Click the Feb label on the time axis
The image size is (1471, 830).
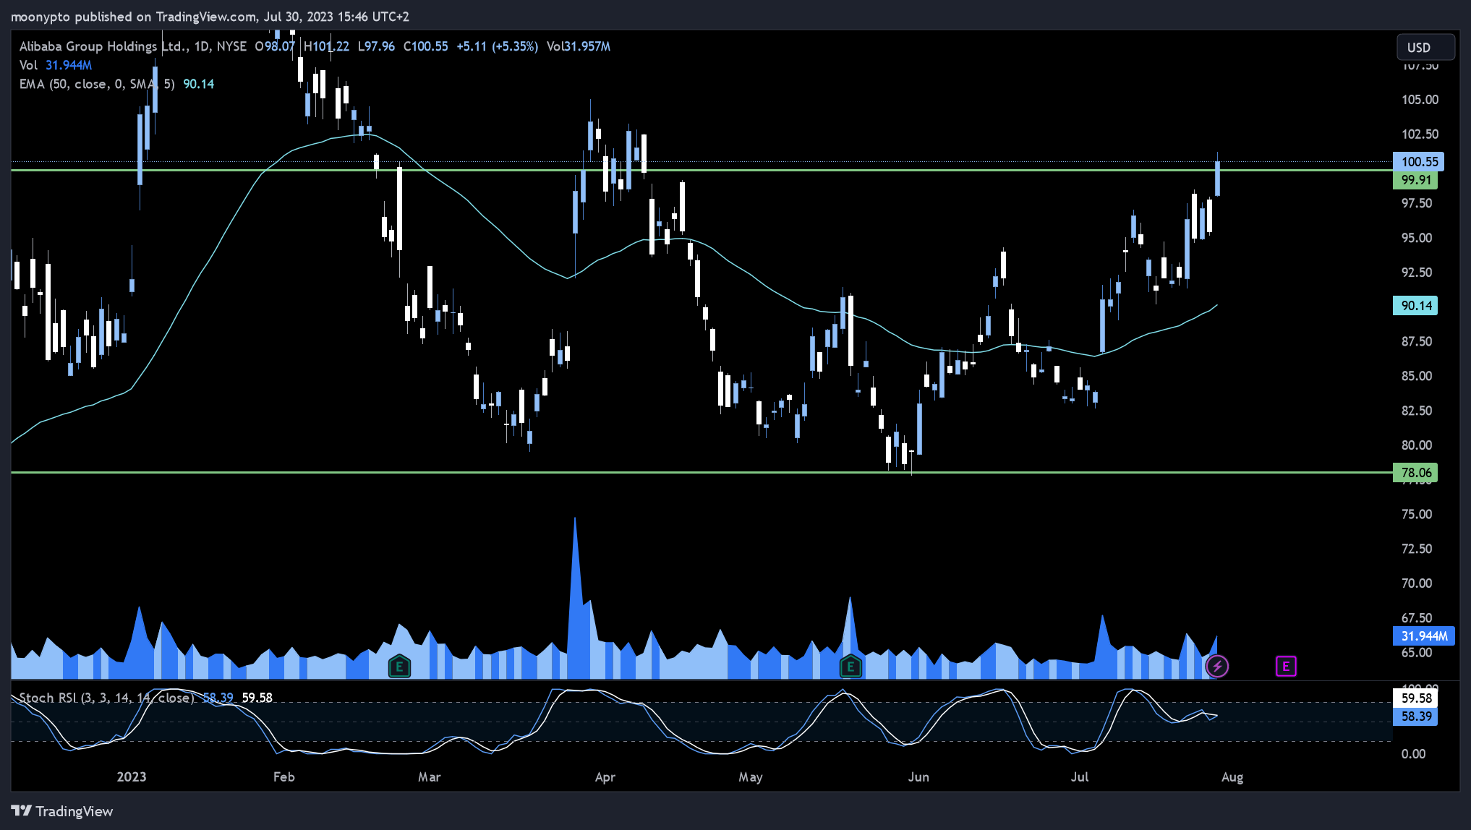284,776
